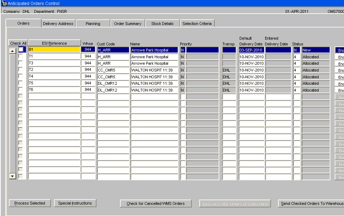
Task: Tick the checkbox for order T2
Action: pyautogui.click(x=21, y=69)
